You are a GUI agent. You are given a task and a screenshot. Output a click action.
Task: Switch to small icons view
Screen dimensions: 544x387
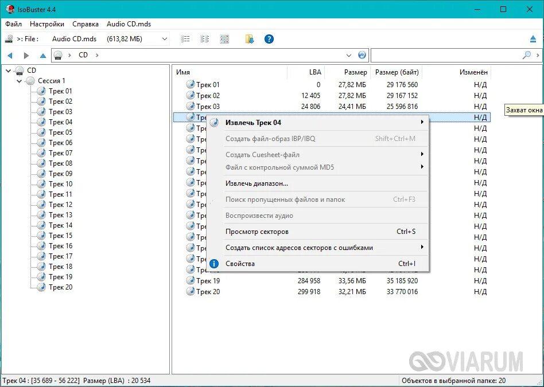pyautogui.click(x=205, y=39)
